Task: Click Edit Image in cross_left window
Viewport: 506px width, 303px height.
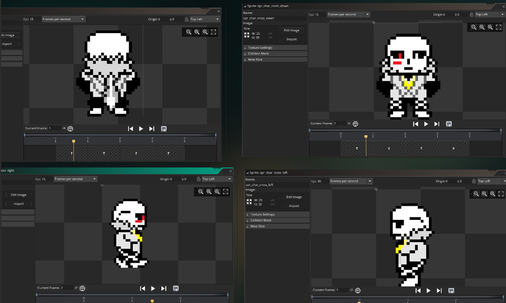Action: [293, 197]
